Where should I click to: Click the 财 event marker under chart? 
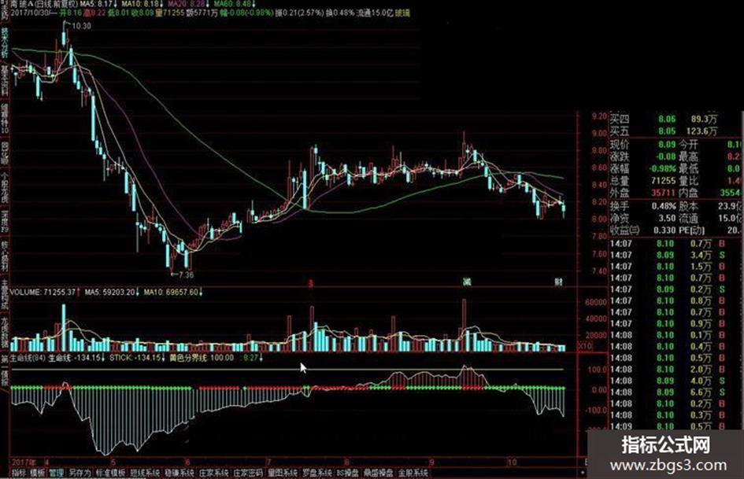point(558,282)
